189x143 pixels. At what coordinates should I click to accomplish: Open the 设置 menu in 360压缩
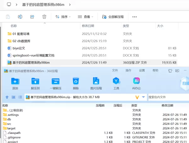coord(142,71)
